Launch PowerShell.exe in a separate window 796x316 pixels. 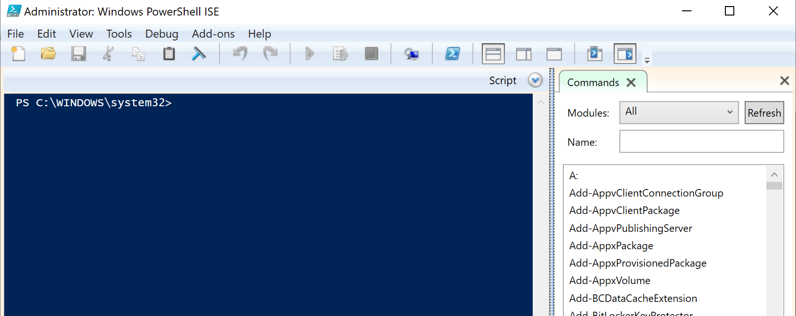tap(453, 54)
